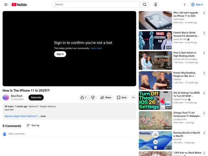The width and height of the screenshot is (208, 156).
Task: Open title '1,000 Ants vs. Black Widow'
Action: (187, 153)
